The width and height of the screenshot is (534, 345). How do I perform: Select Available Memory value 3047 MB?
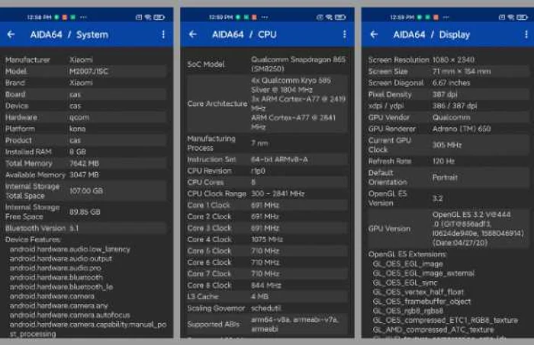(84, 175)
